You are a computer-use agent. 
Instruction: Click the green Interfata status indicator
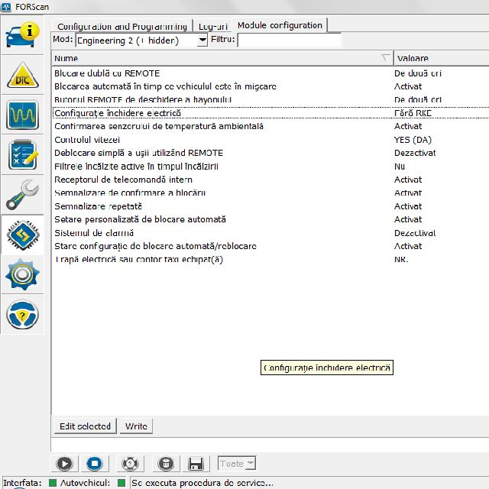(x=53, y=483)
